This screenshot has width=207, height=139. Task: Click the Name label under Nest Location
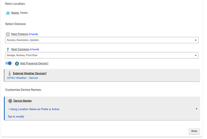click(15, 13)
